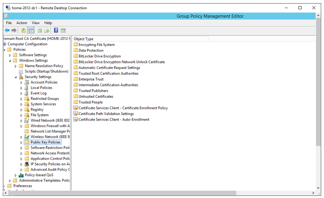The height and width of the screenshot is (198, 324).
Task: Select Advanced Audit Policy tree item
Action: pos(50,169)
